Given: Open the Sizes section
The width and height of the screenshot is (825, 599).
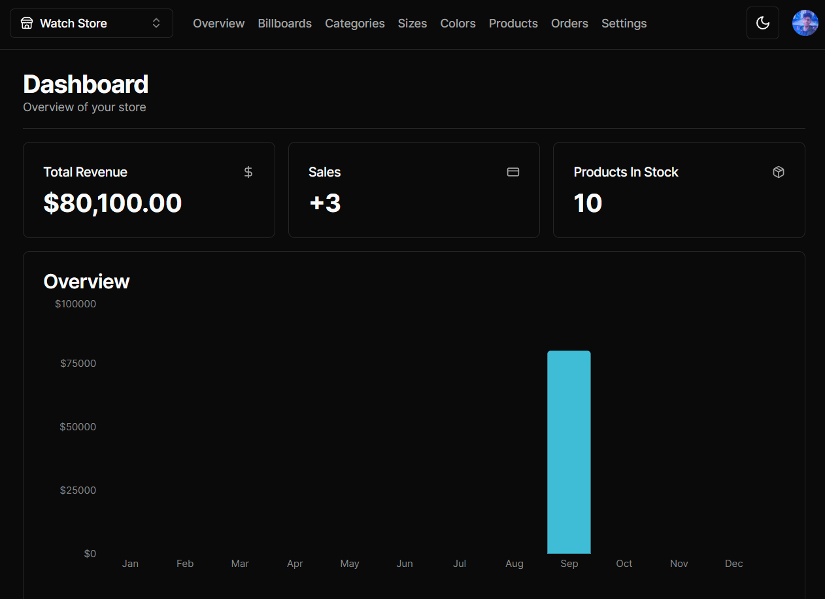Looking at the screenshot, I should 412,24.
